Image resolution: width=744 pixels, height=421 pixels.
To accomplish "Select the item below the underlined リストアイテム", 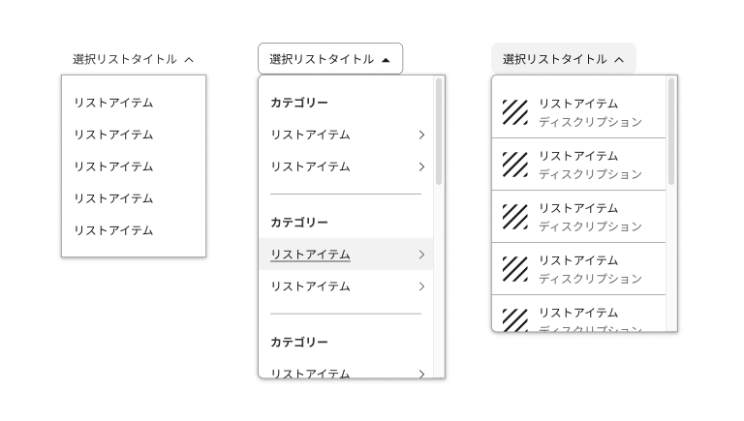I will (310, 286).
